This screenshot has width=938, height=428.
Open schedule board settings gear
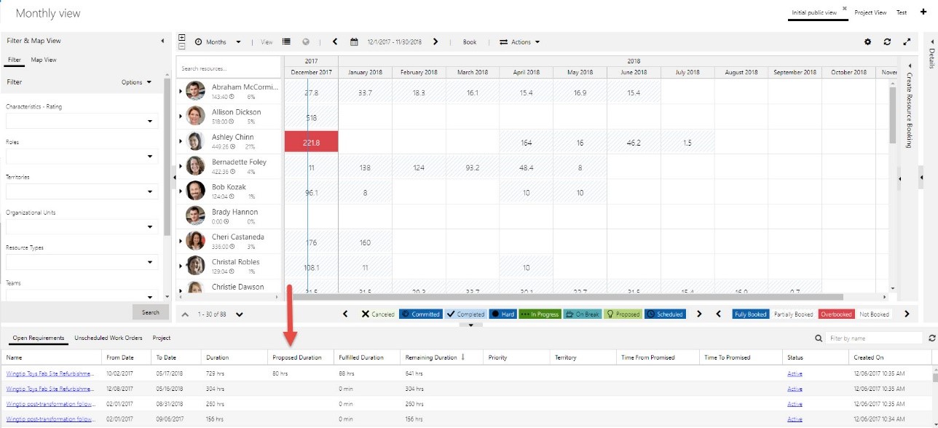[x=867, y=42]
